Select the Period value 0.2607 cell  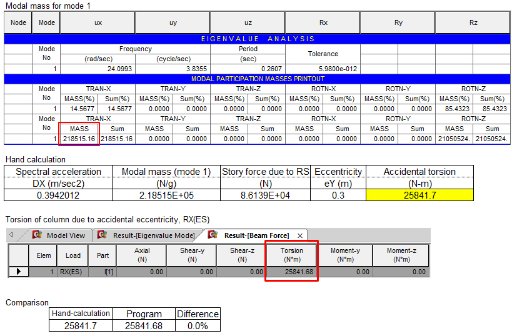(248, 69)
